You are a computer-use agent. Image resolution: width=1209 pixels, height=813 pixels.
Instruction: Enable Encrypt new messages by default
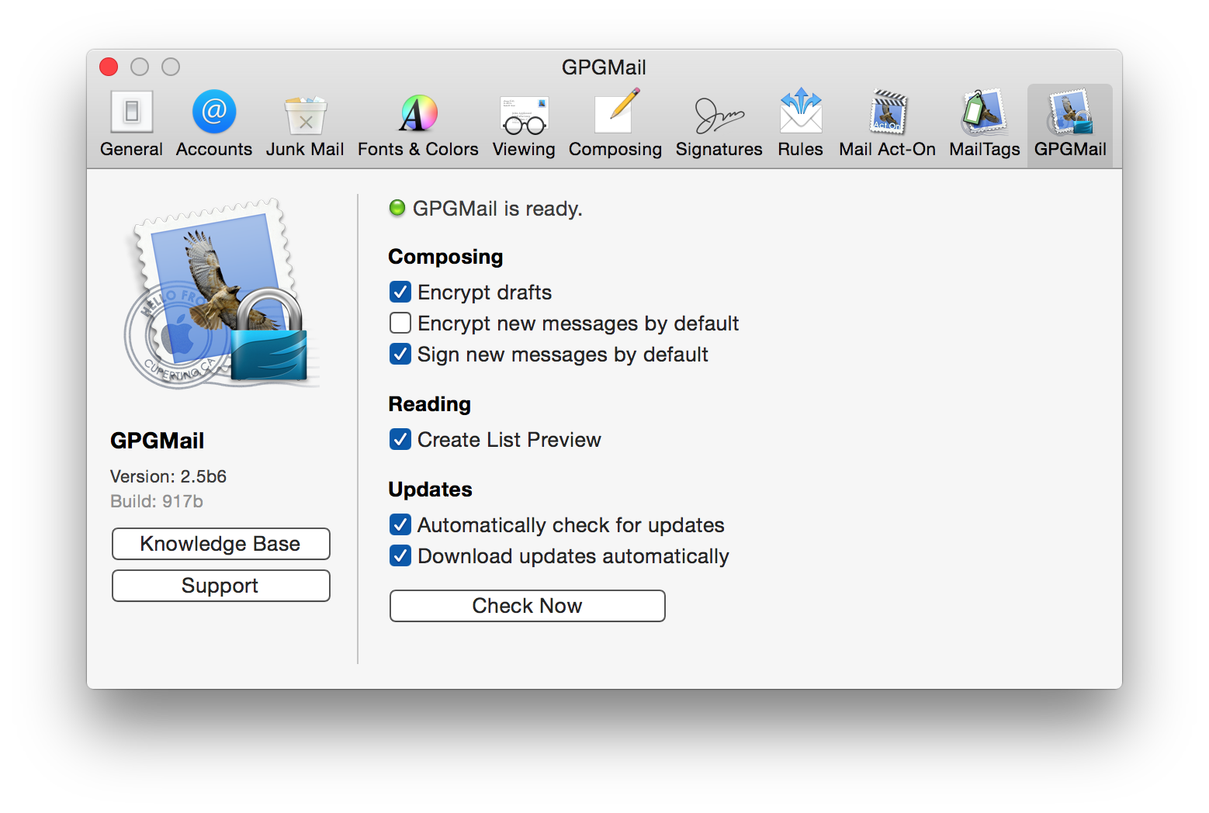tap(400, 323)
